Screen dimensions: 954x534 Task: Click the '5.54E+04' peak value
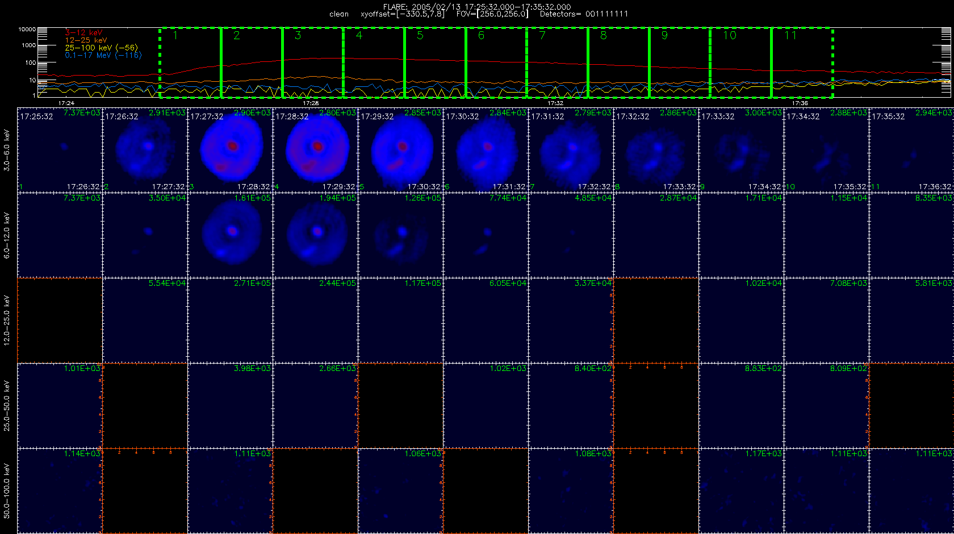pyautogui.click(x=167, y=283)
